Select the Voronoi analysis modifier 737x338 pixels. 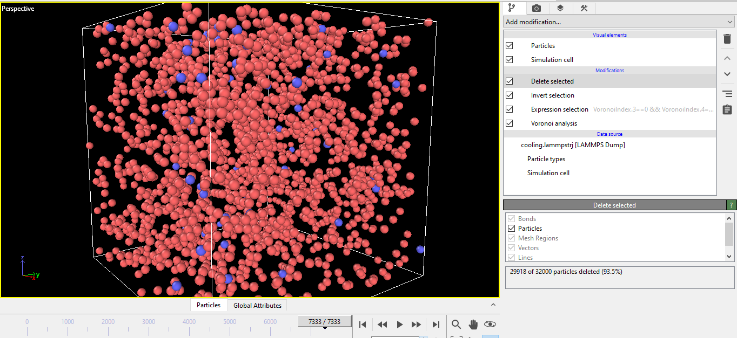[x=554, y=123]
